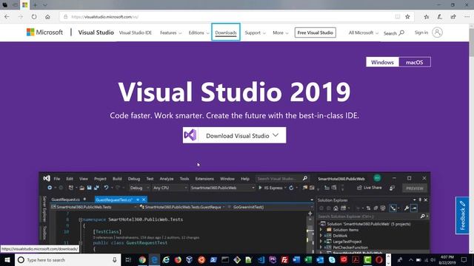Switch to the macOS platform toggle

click(415, 62)
